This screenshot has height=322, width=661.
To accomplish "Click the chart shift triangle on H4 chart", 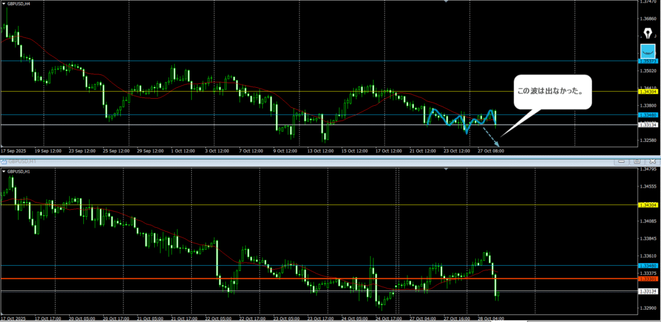I will tap(445, 2).
